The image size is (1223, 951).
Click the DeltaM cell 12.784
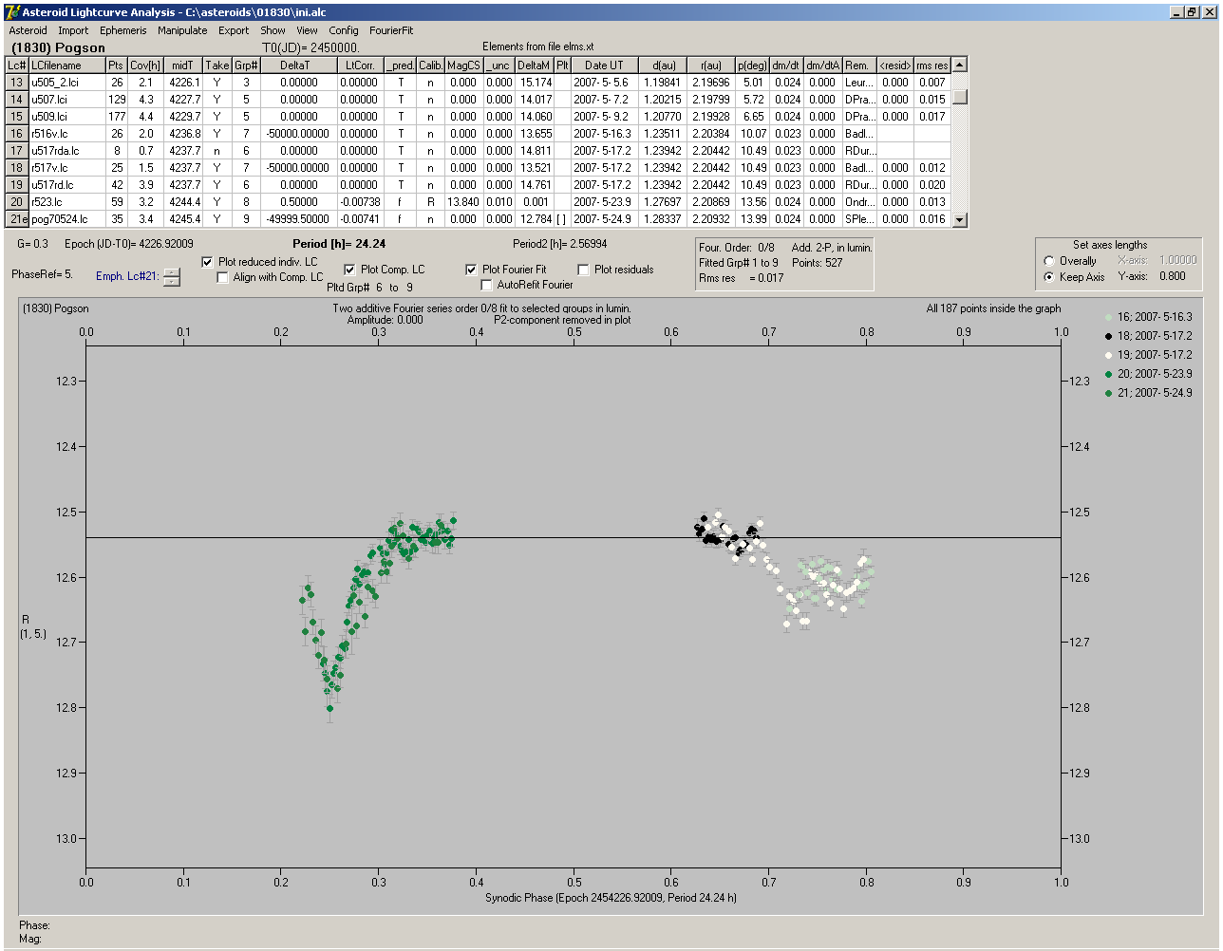(x=534, y=219)
